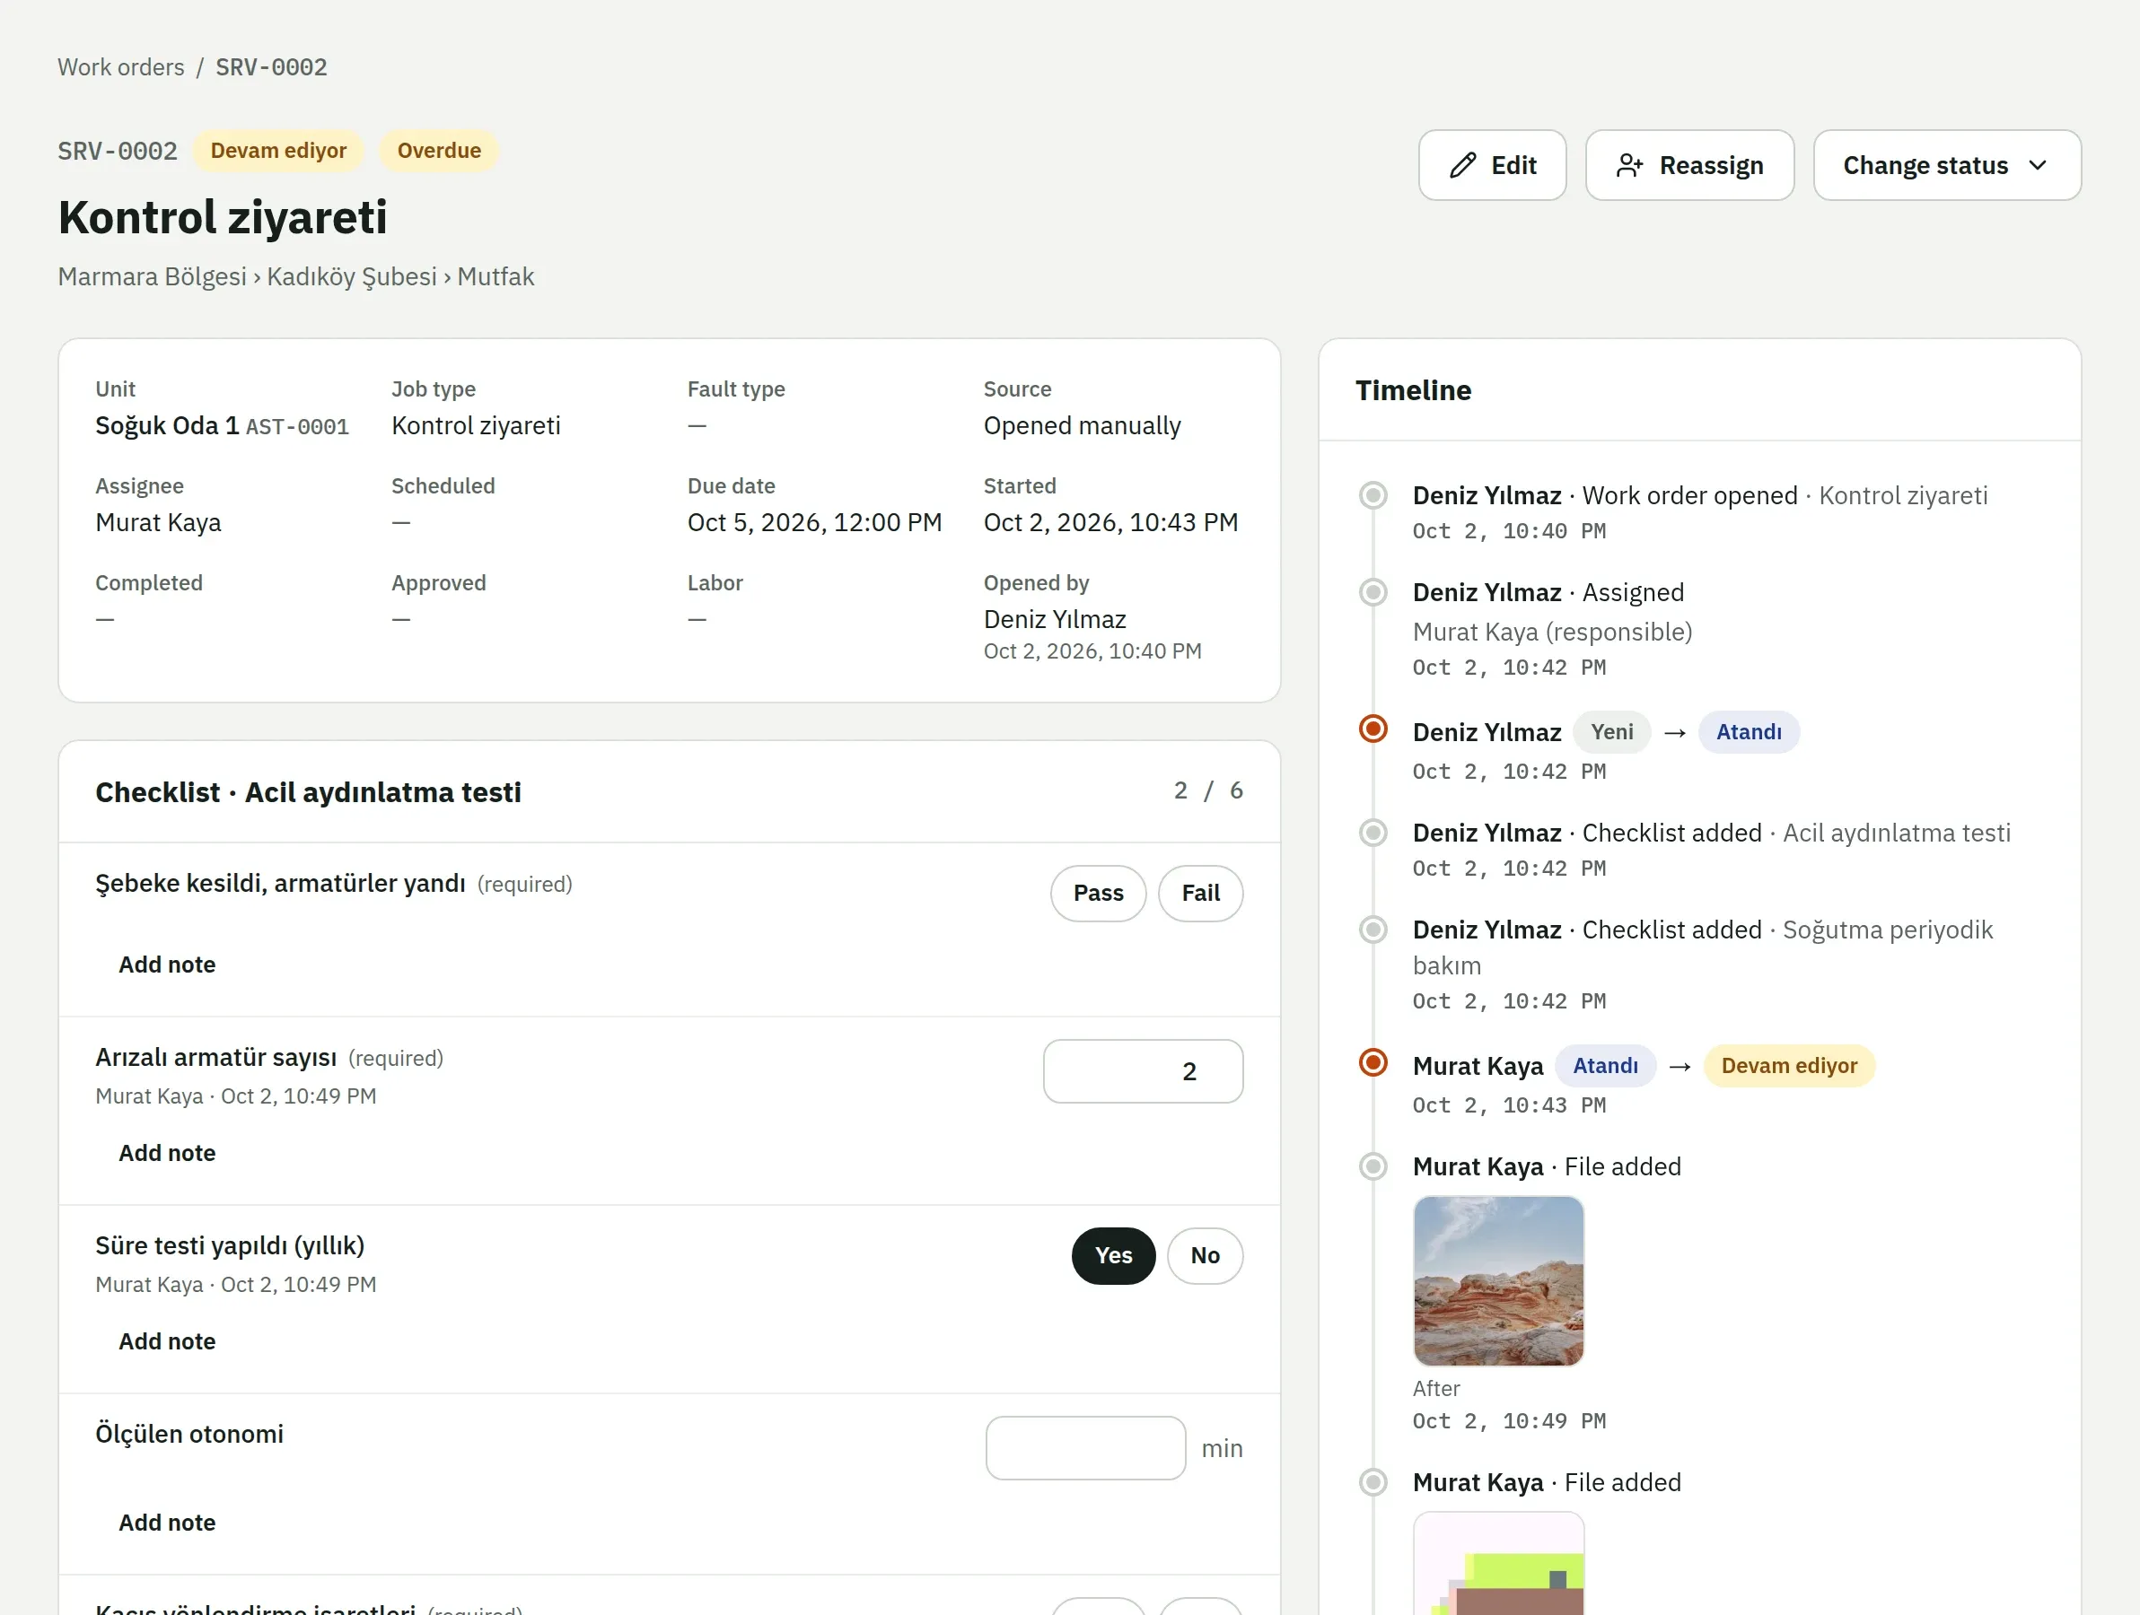Click the asset code 'AST-0001'
The width and height of the screenshot is (2140, 1615).
pyautogui.click(x=297, y=426)
